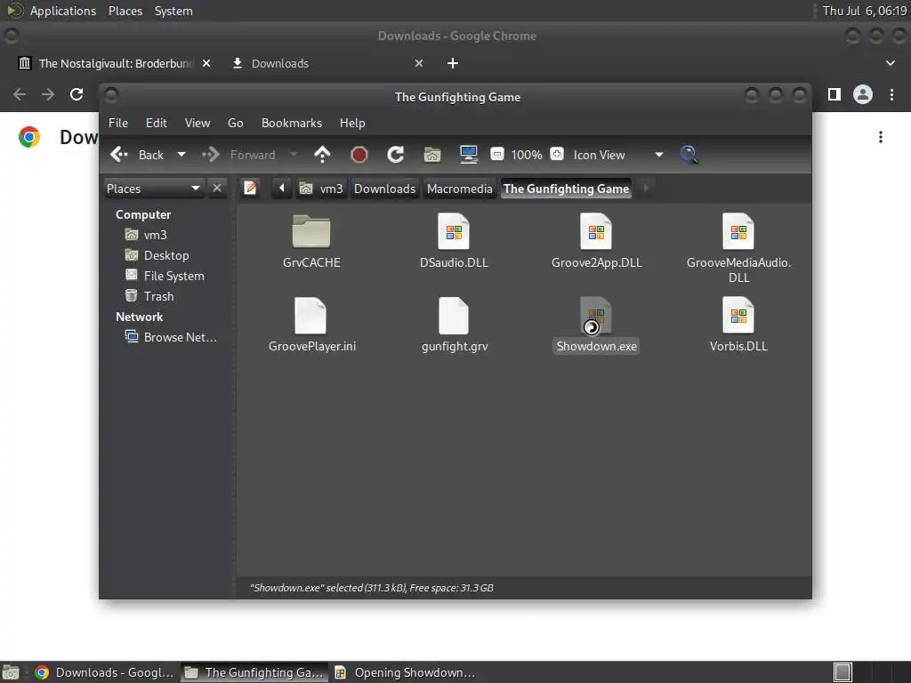Image resolution: width=911 pixels, height=683 pixels.
Task: Open the Bookmarks menu
Action: pos(292,123)
